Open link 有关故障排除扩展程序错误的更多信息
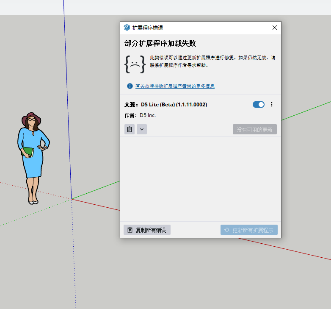Viewport: 331px width, 309px height. coord(175,86)
